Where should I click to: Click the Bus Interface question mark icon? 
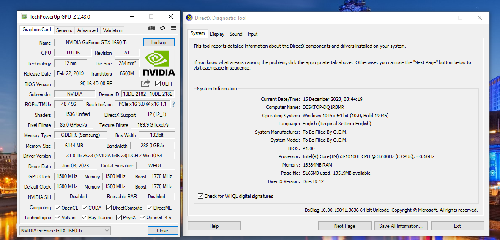[x=173, y=104]
